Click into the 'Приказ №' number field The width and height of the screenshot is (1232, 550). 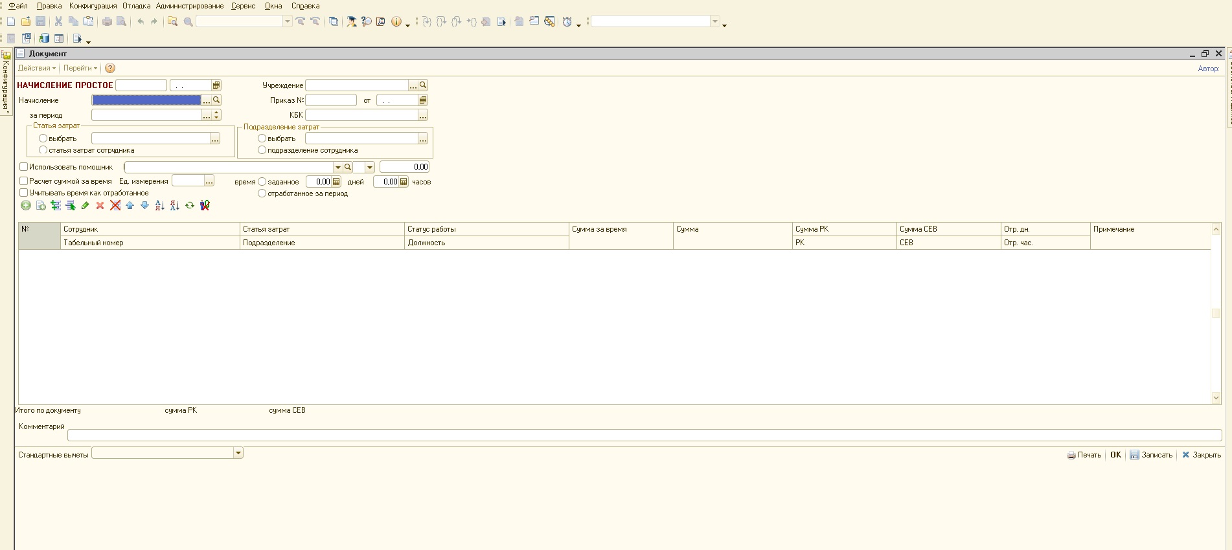[331, 100]
